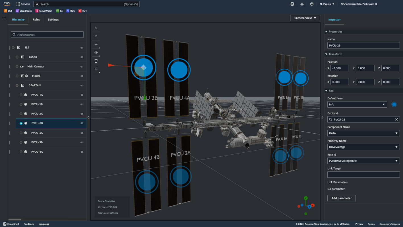The height and width of the screenshot is (227, 403).
Task: Click the AWS CloudShell icon in the footer
Action: click(x=5, y=224)
